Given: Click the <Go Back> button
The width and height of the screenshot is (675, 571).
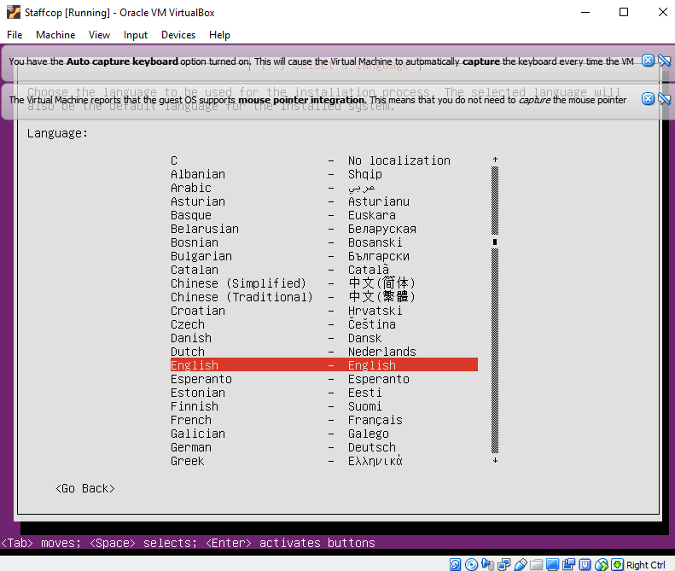Looking at the screenshot, I should click(84, 488).
